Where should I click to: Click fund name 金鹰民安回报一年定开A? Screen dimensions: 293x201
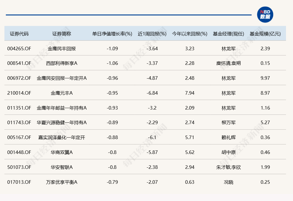[x=62, y=78]
